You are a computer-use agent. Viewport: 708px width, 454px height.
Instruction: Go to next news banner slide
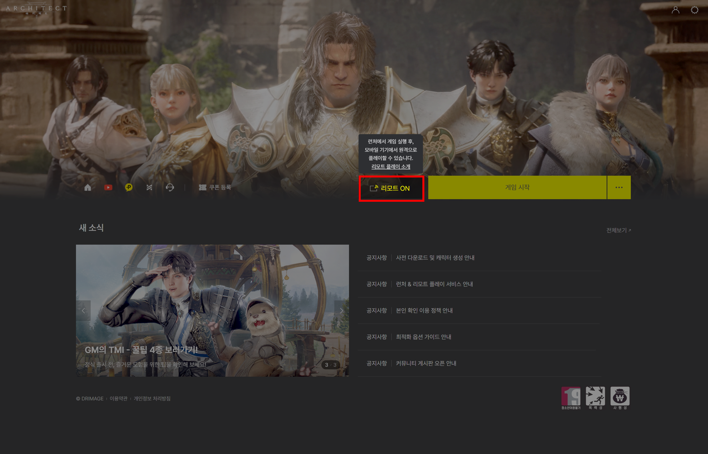tap(341, 310)
